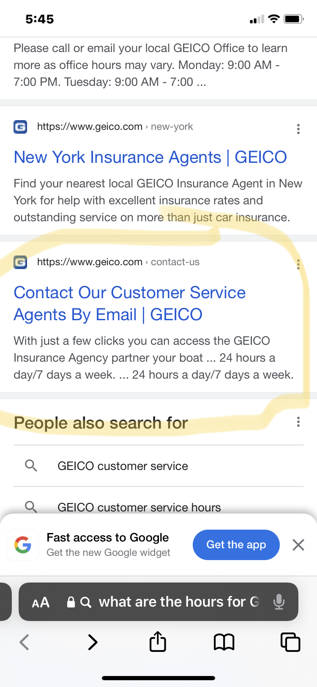Go forward with the right arrow

point(93,642)
